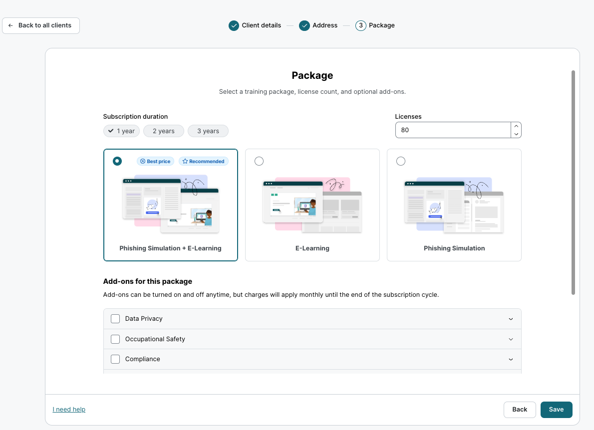
Task: Expand the Data Privacy add-on details
Action: (x=511, y=319)
